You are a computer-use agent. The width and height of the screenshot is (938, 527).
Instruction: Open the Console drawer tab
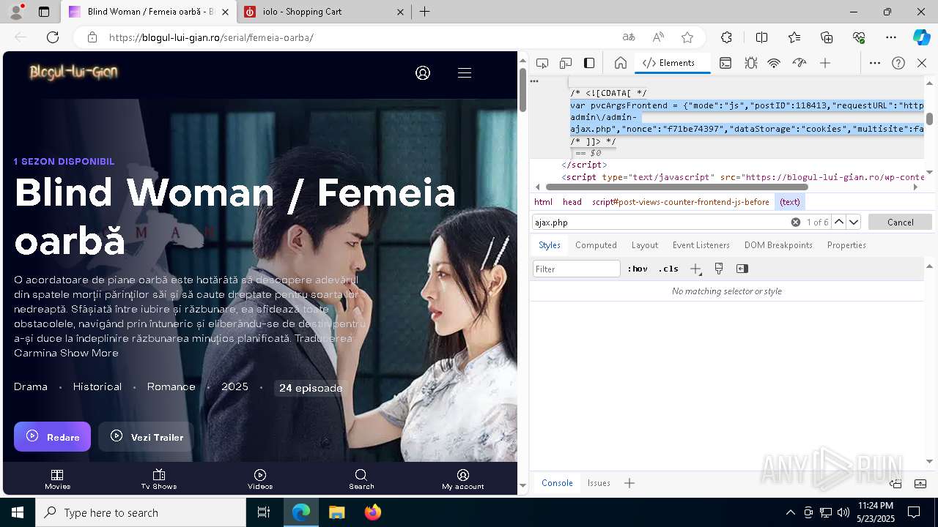557,483
